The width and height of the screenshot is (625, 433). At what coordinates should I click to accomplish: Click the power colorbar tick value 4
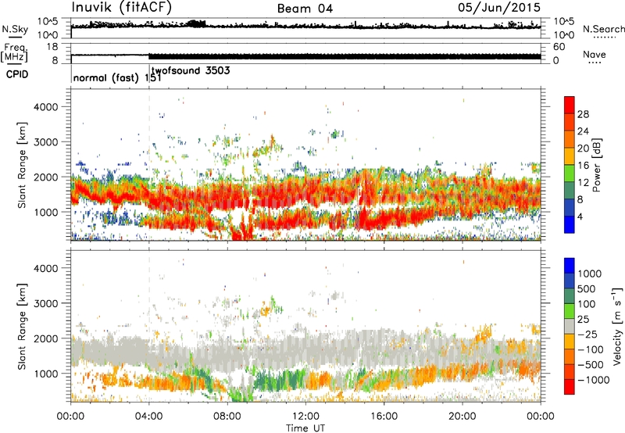pos(580,216)
